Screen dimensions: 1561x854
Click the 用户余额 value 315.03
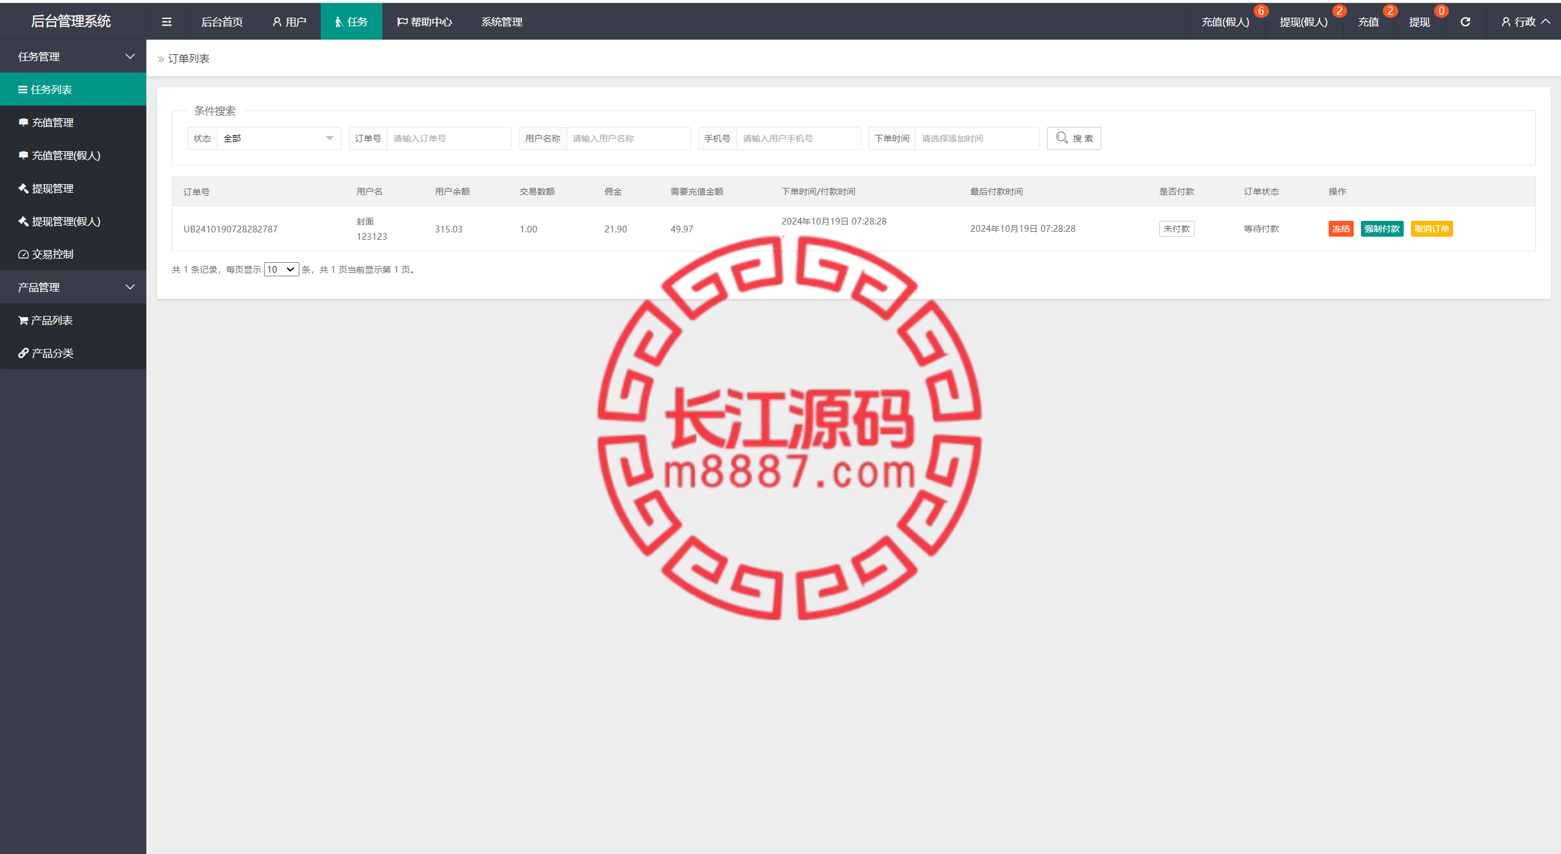coord(449,229)
